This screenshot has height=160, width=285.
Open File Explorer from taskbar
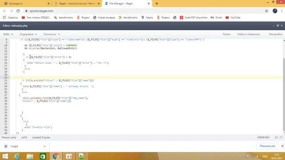coord(30,156)
